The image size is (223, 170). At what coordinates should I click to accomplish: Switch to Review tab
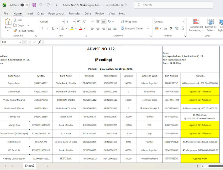click(x=100, y=13)
